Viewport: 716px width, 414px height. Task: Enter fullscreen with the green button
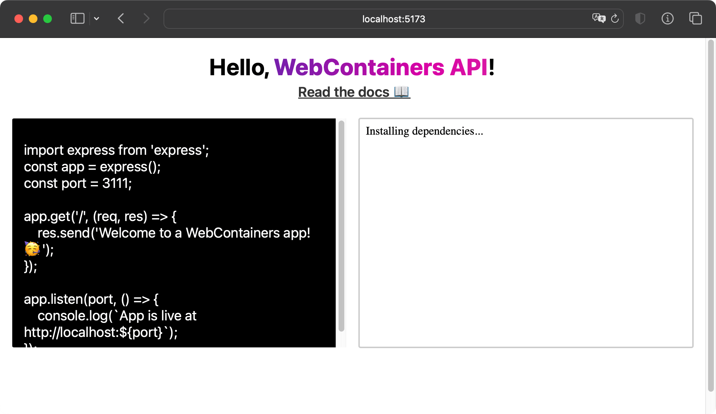point(48,19)
